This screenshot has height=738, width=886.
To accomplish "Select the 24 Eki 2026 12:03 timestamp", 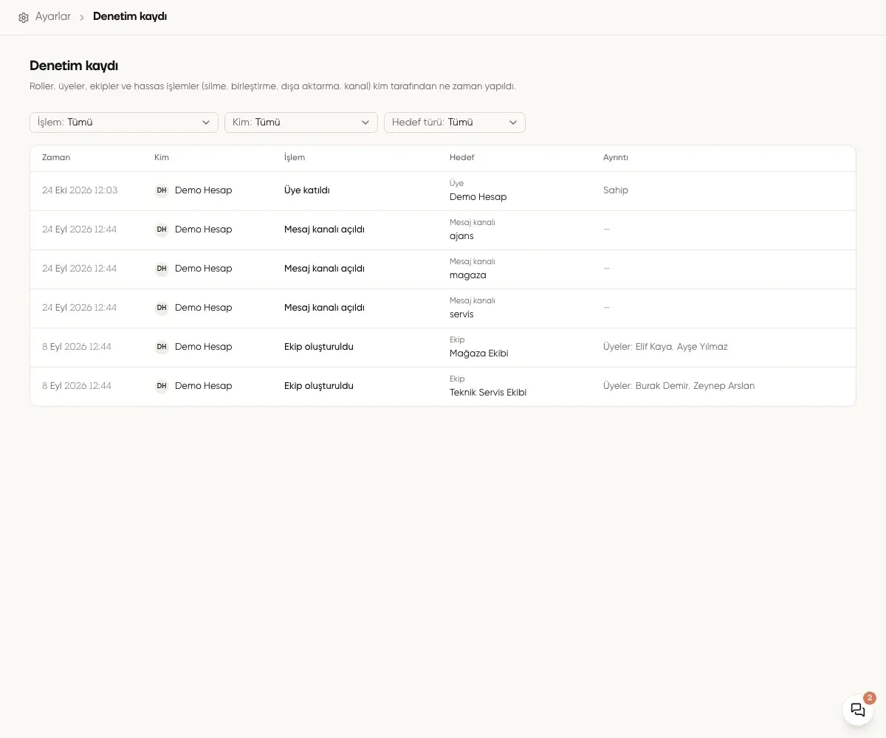I will 80,190.
